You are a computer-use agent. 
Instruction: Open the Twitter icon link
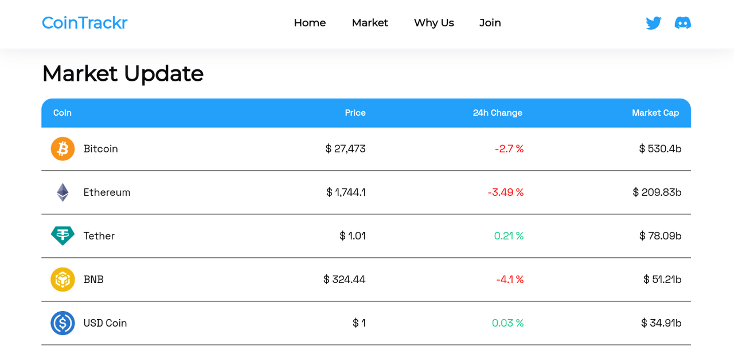coord(653,23)
